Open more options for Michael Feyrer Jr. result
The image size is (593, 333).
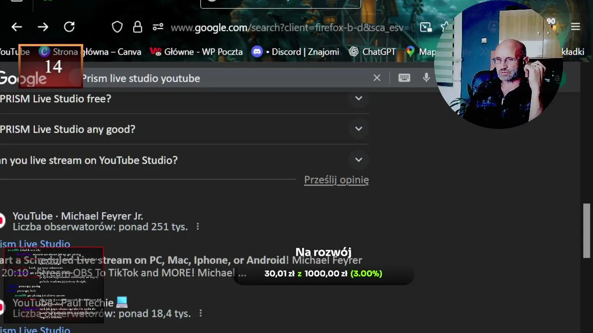[x=198, y=227]
